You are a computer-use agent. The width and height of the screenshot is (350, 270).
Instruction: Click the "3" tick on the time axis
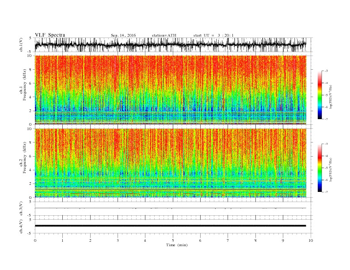point(118,240)
